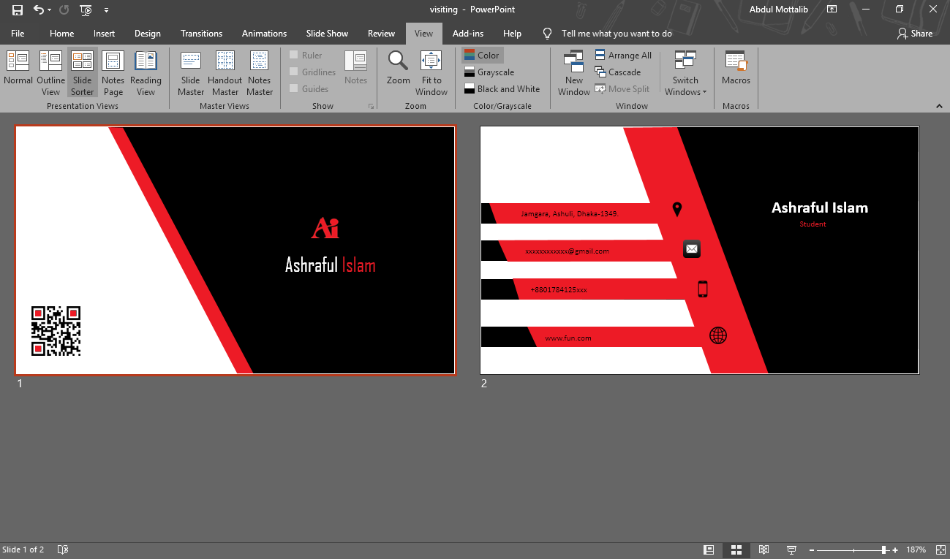
Task: Select the slide 2 thumbnail
Action: click(699, 250)
